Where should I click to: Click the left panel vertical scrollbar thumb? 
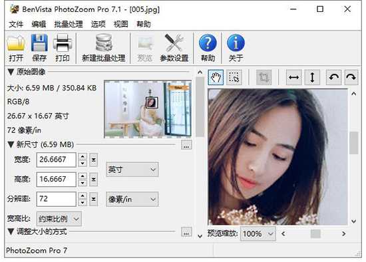200,107
